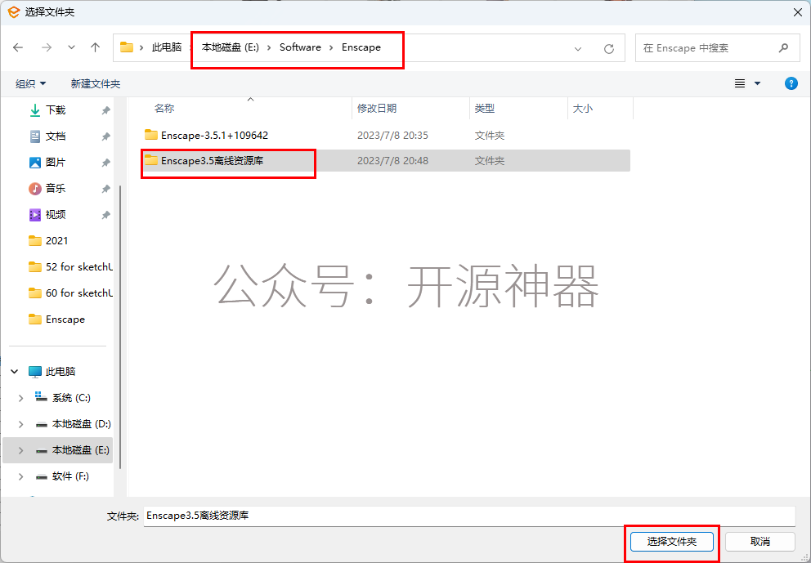This screenshot has width=811, height=563.
Task: Open 下载 in quick access
Action: [56, 110]
